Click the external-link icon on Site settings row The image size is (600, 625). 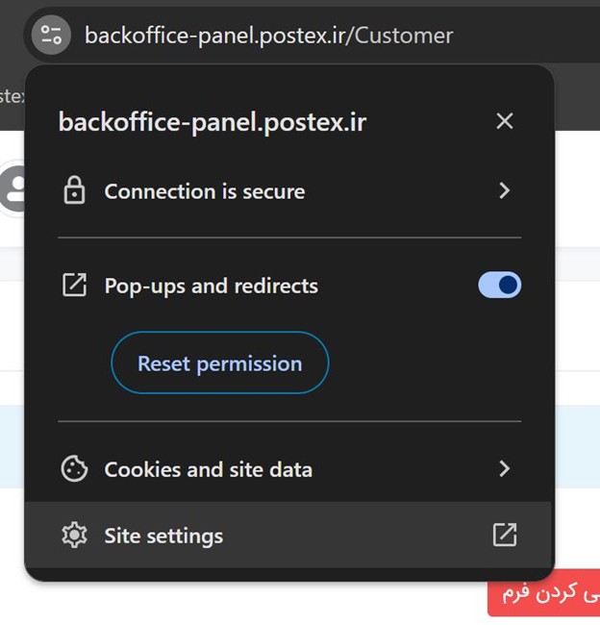click(x=505, y=535)
